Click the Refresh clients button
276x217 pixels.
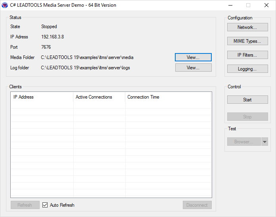tap(25, 205)
